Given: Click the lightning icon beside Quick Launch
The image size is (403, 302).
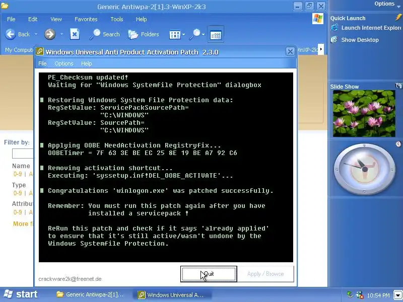Looking at the screenshot, I should (398, 17).
